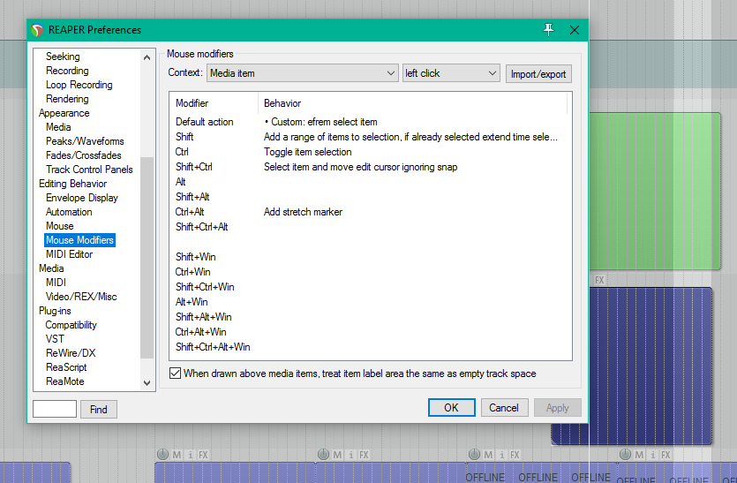Select the Mouse page

[x=60, y=226]
